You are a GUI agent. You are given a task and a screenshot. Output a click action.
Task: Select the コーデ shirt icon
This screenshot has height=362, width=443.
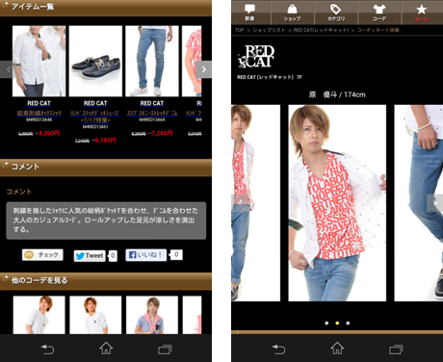(379, 9)
